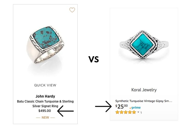
Task: Click QUICK VIEW on the signet ring
Action: click(x=45, y=85)
